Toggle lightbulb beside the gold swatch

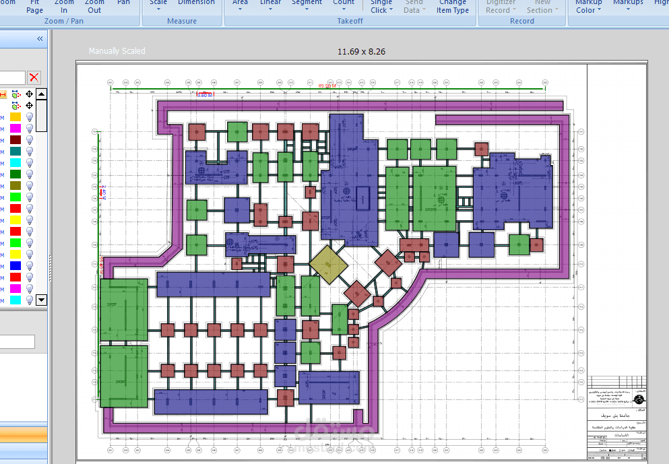30,117
